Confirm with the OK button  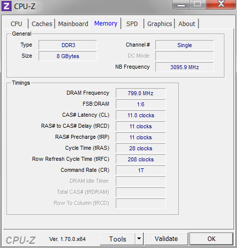click(x=211, y=239)
